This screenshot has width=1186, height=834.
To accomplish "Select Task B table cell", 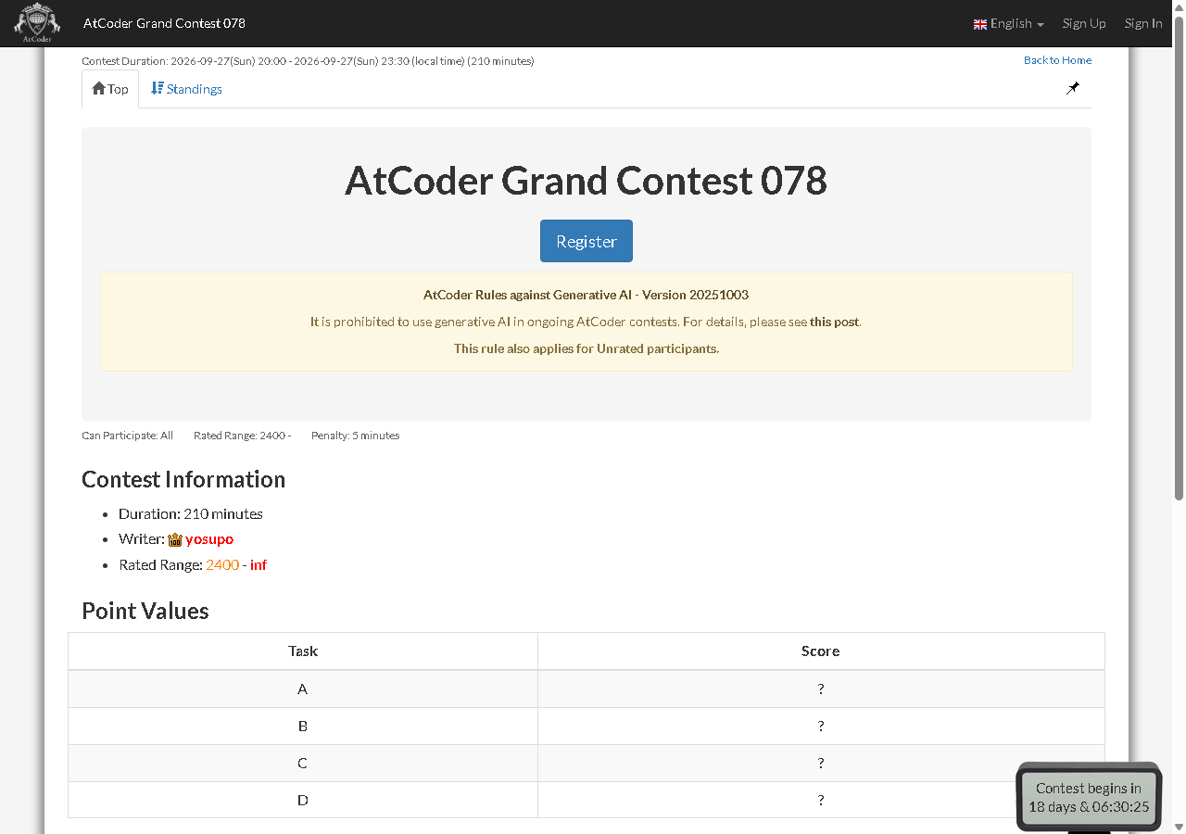I will pos(303,727).
